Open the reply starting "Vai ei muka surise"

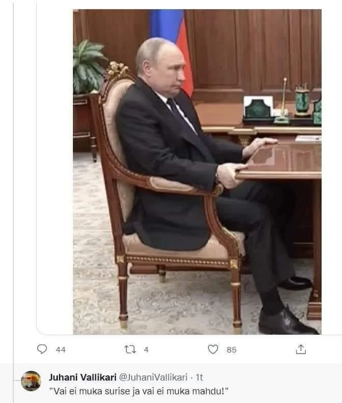click(x=137, y=391)
